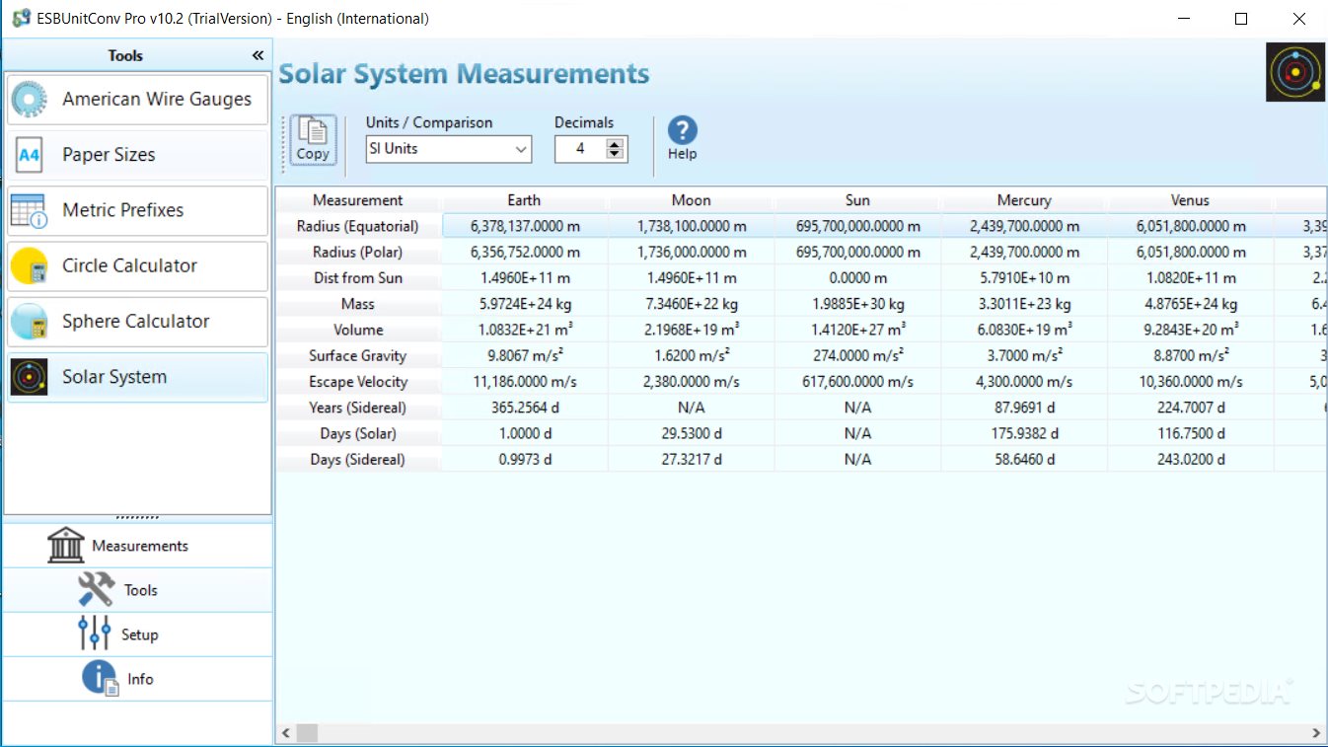The image size is (1328, 747).
Task: Copy the solar system data
Action: tap(313, 140)
